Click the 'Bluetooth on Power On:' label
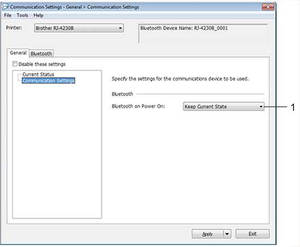The image size is (300, 247). click(138, 106)
